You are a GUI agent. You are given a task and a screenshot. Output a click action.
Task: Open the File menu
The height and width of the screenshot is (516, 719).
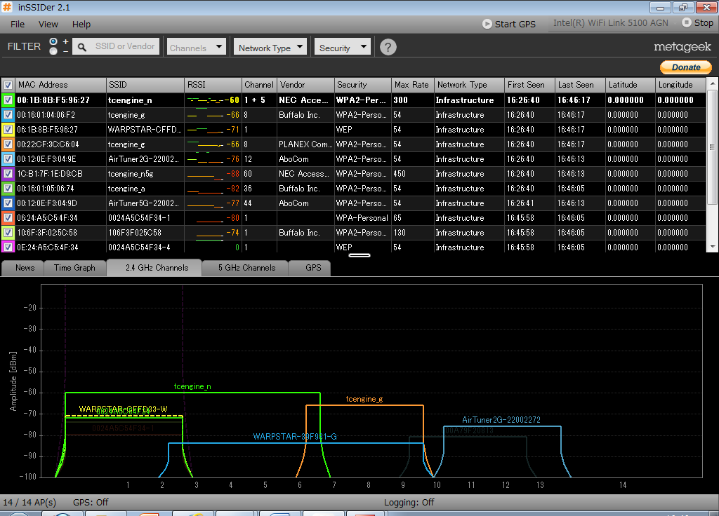coord(18,25)
